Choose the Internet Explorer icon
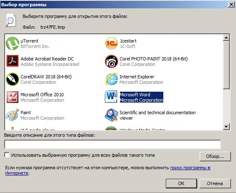 click(x=112, y=79)
